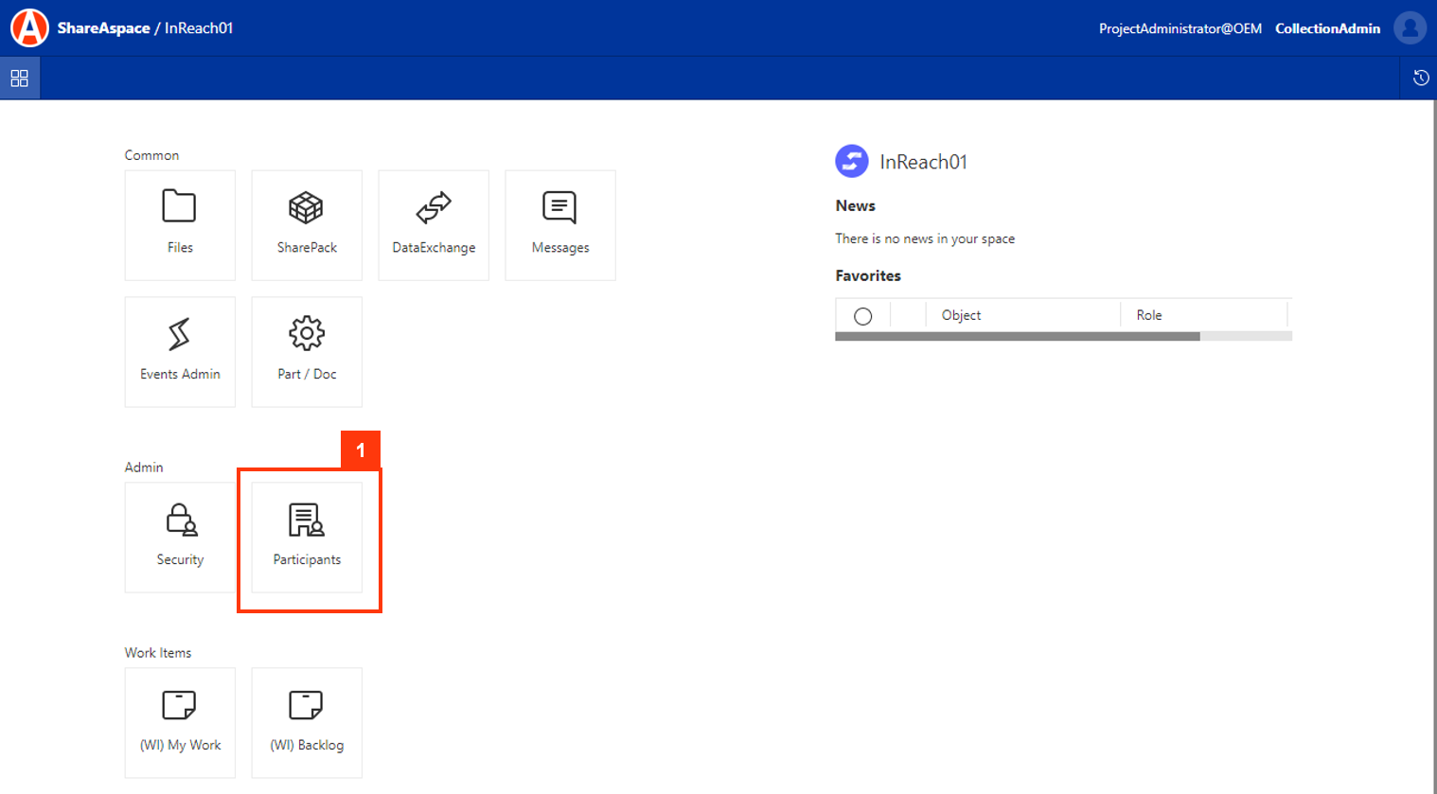
Task: Click the InReach01 space title
Action: [924, 161]
